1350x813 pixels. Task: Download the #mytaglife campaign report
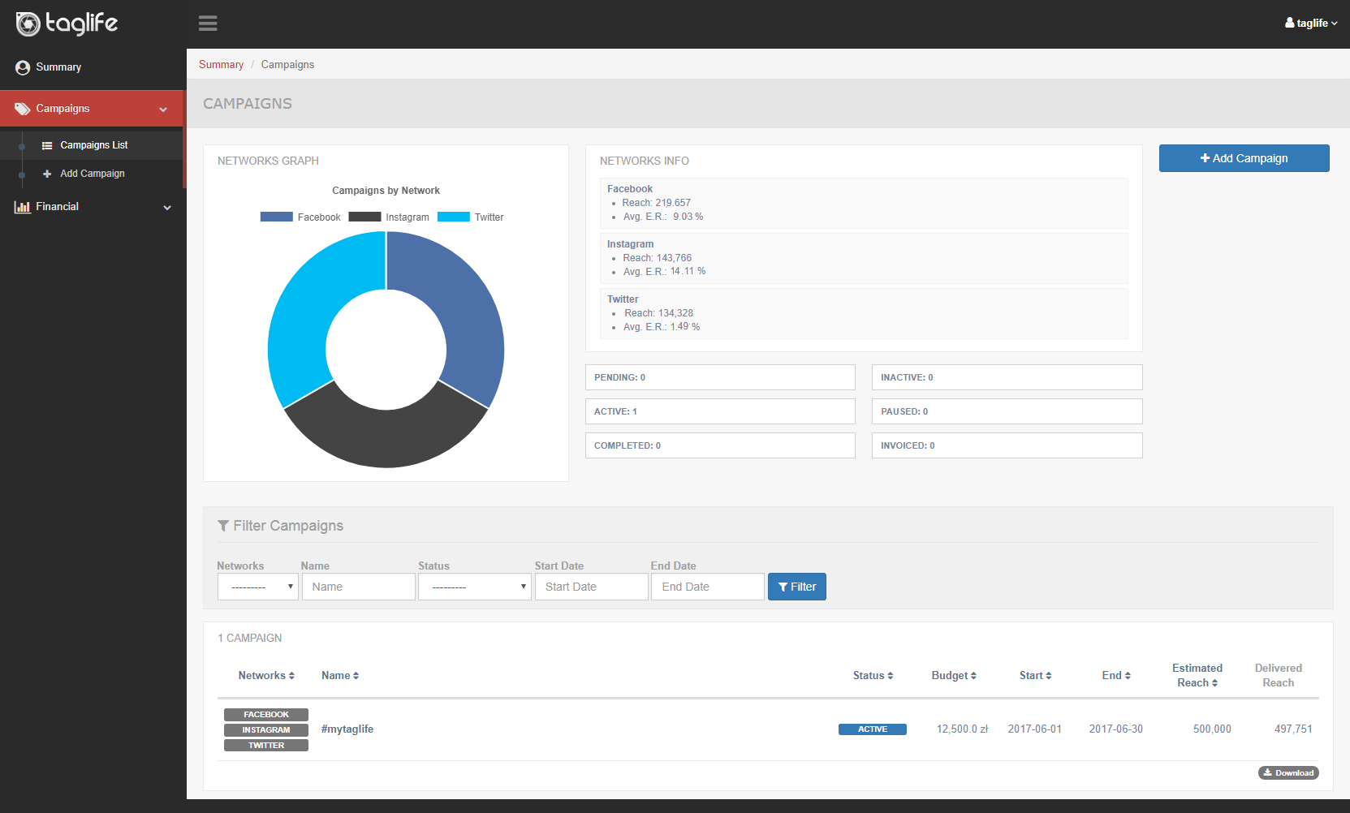1288,773
